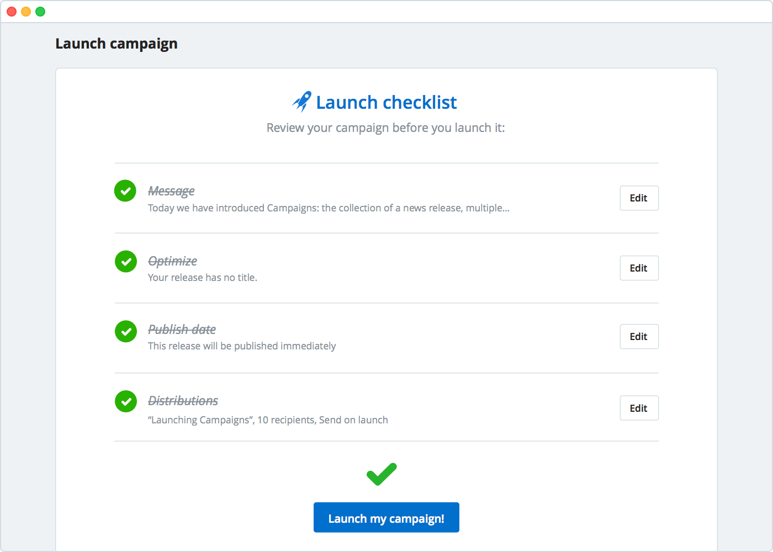Click the Launch checklist heading
The image size is (773, 552).
[x=386, y=103]
